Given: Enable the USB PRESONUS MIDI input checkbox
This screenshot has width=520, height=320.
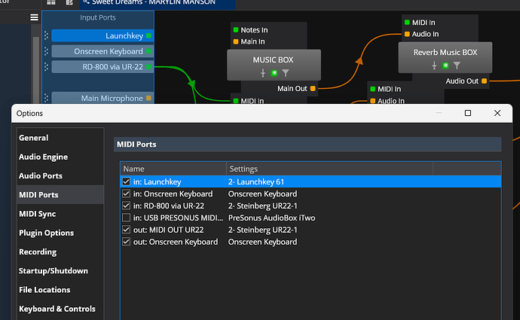Looking at the screenshot, I should pos(127,218).
